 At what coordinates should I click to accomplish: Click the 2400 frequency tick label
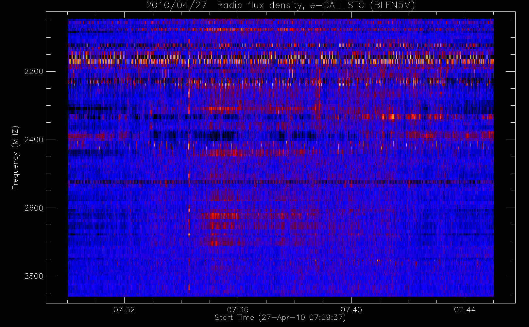34,140
